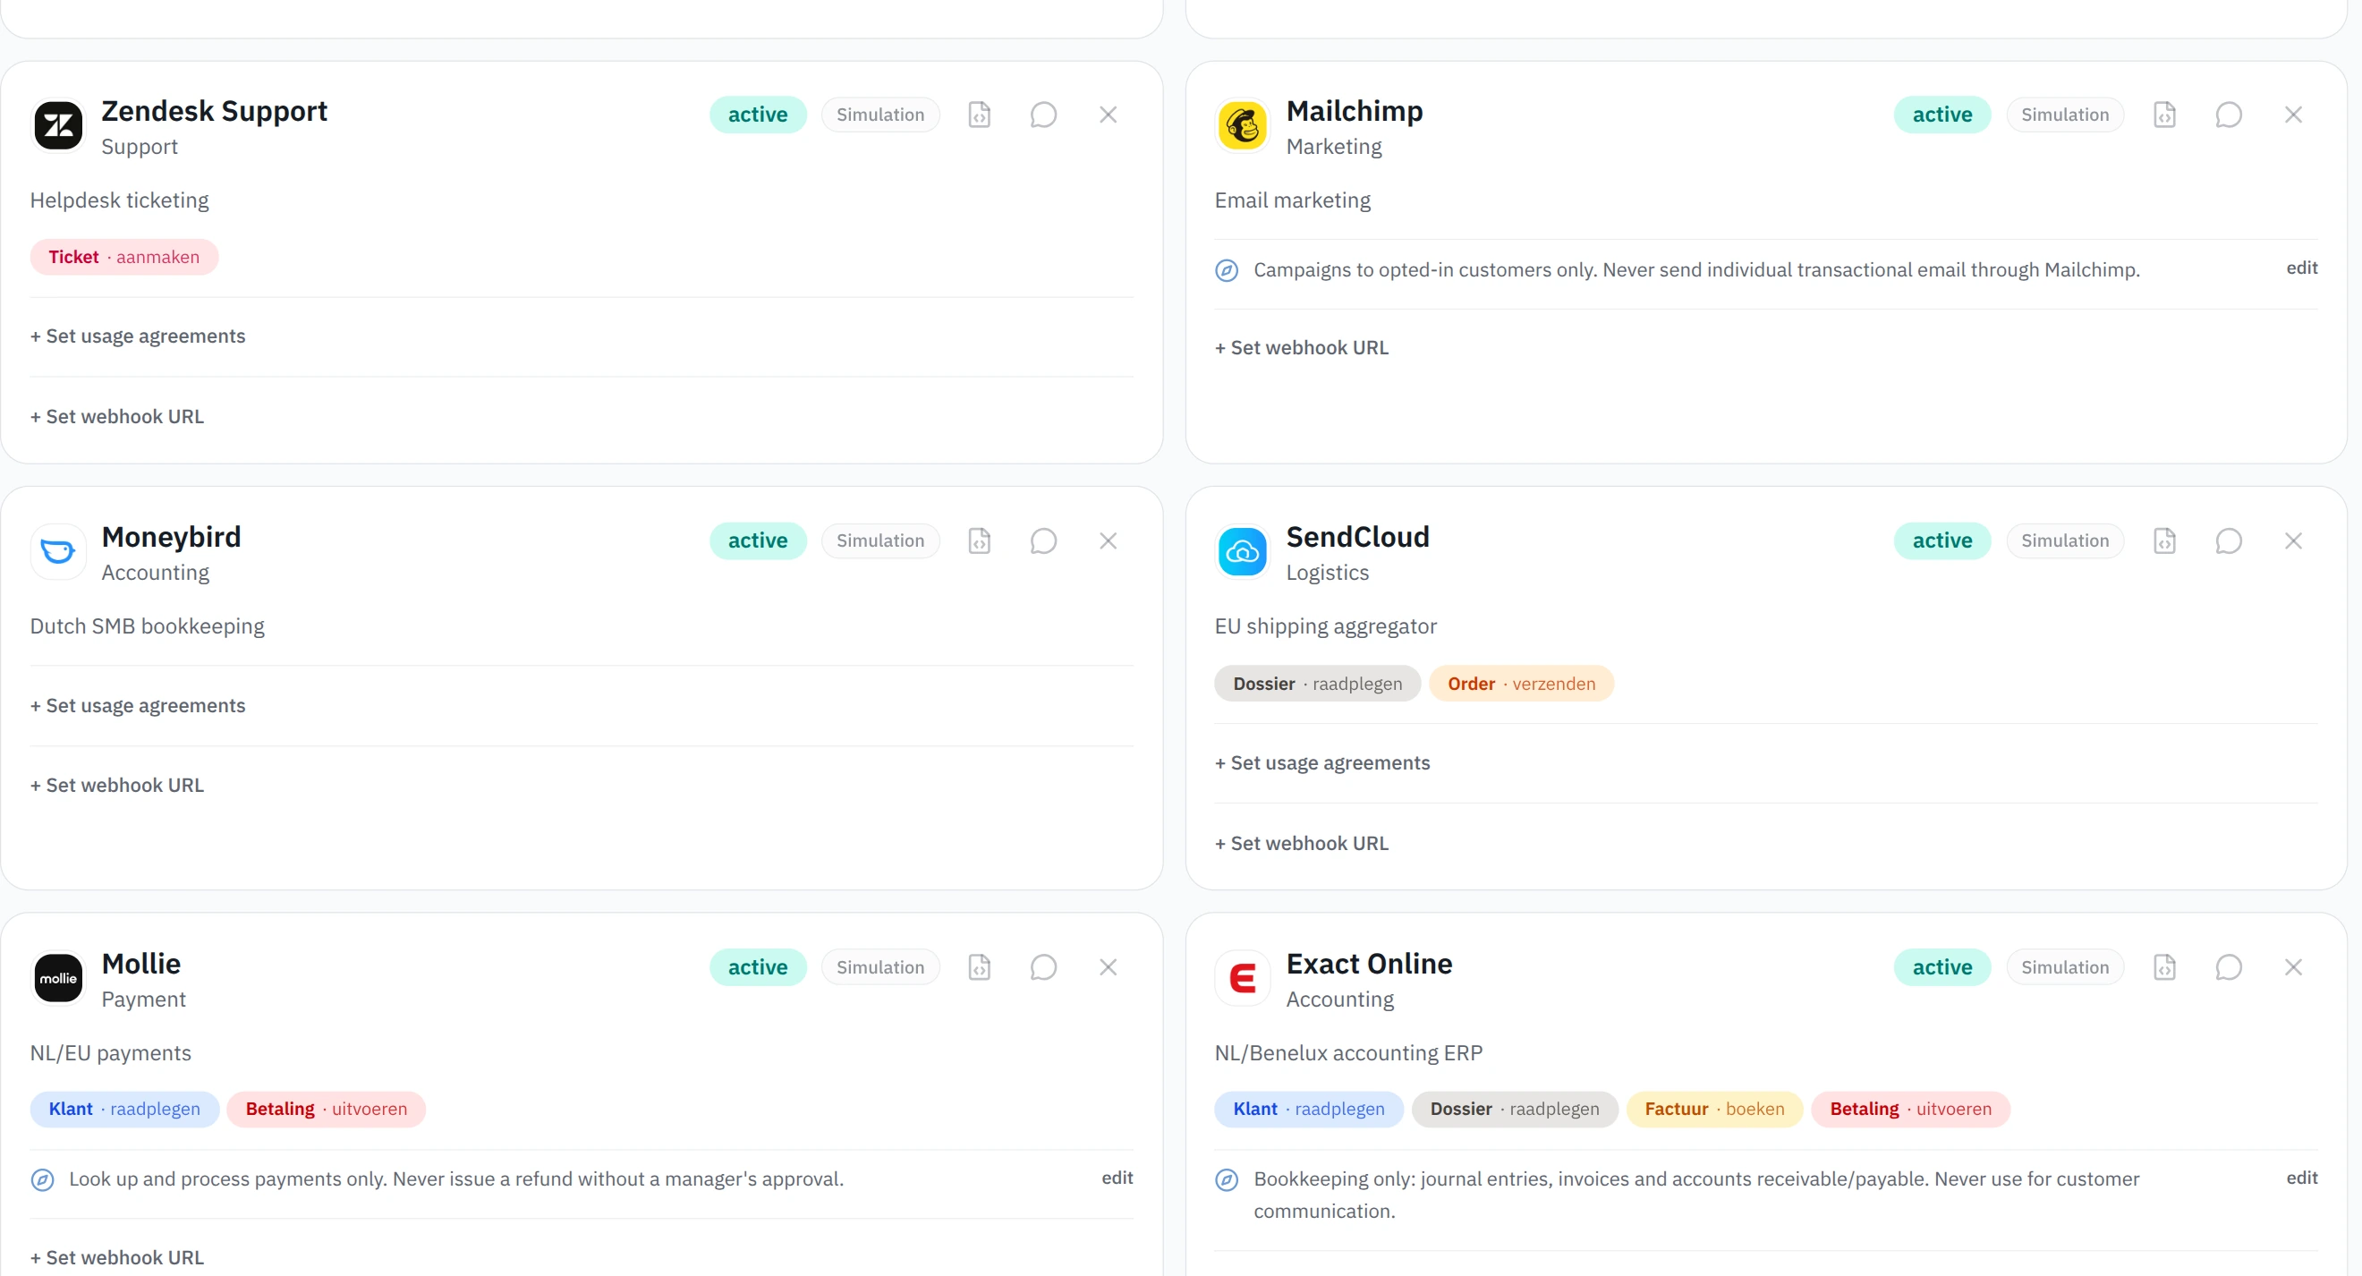Click the compass icon beside Mailchimp usage agreement

coord(1226,270)
